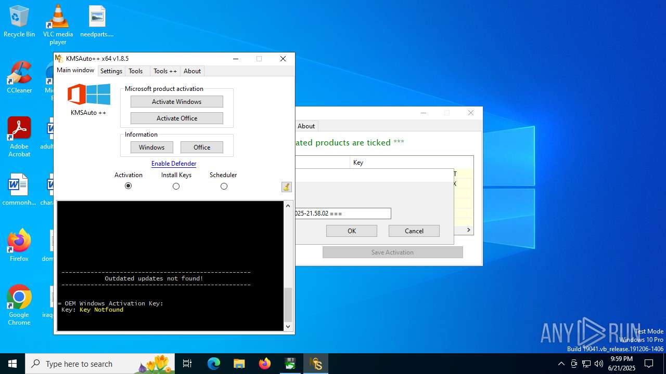This screenshot has width=666, height=374.
Task: Click the Activate Office button
Action: 177,118
